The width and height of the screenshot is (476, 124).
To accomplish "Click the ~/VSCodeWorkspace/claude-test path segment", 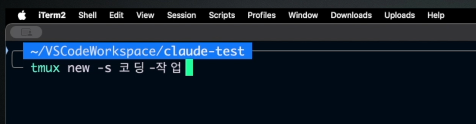I will click(x=138, y=51).
